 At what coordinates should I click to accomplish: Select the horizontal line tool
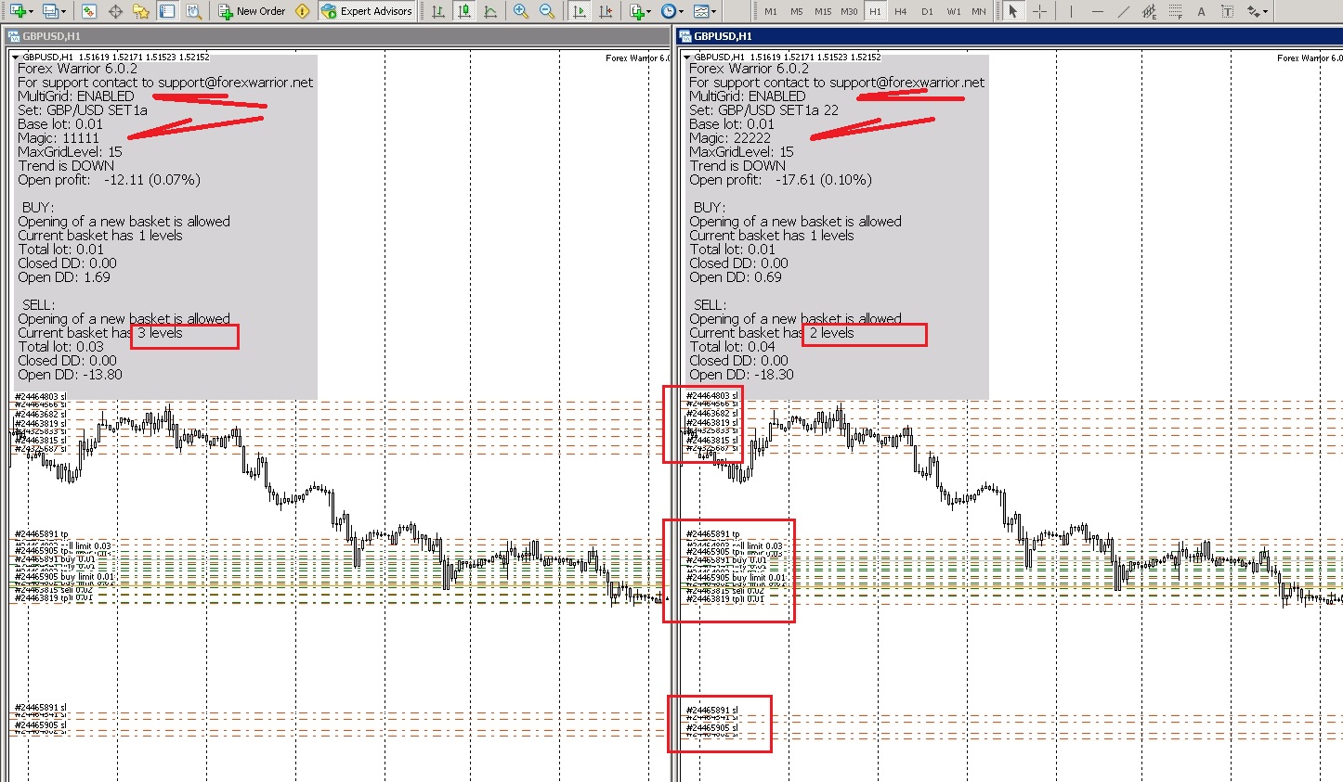(x=1097, y=11)
